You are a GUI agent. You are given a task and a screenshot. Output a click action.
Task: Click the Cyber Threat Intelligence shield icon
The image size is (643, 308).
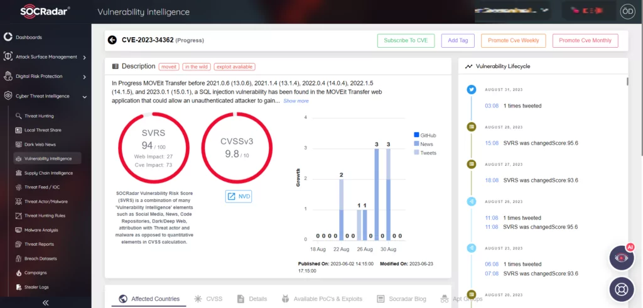pyautogui.click(x=8, y=96)
